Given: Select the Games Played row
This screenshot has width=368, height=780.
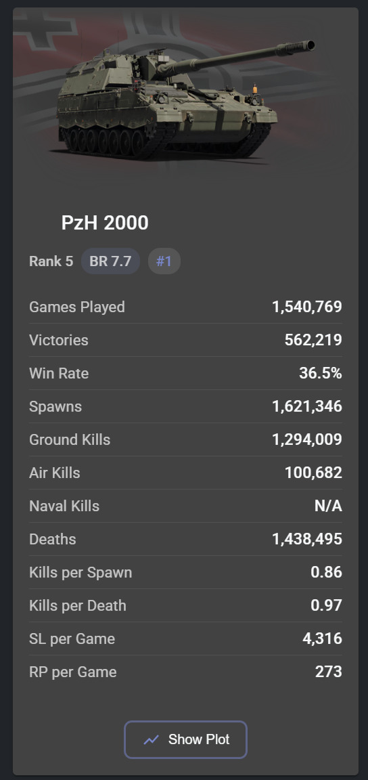Looking at the screenshot, I should 185,307.
